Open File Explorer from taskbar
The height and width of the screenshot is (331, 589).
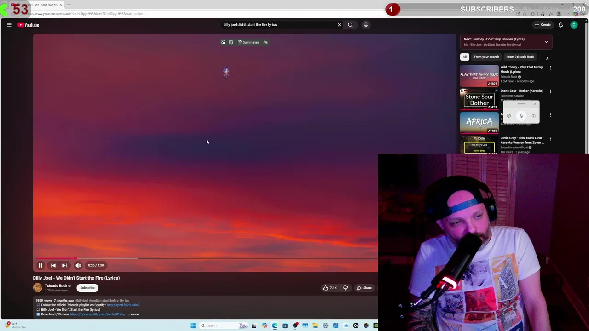click(315, 325)
